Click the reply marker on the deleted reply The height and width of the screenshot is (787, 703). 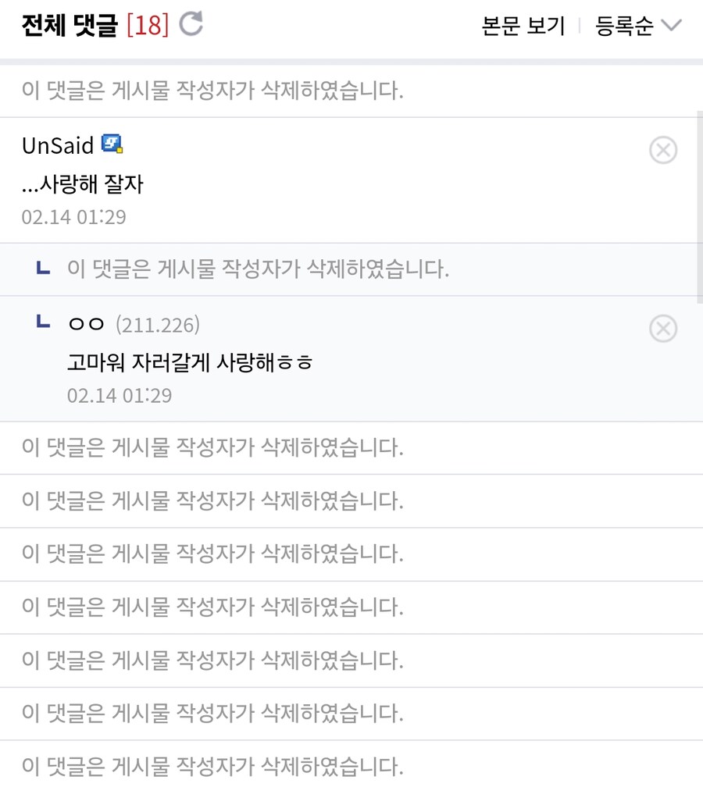click(x=45, y=268)
